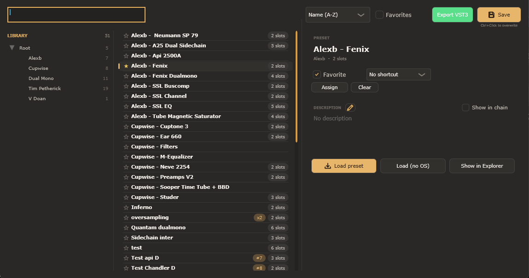This screenshot has height=278, width=529.
Task: Click the #7 badge on Test api D
Action: (x=259, y=258)
